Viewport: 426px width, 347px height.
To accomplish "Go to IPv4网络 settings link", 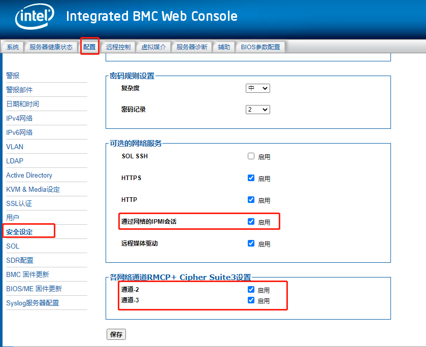I will [x=19, y=118].
